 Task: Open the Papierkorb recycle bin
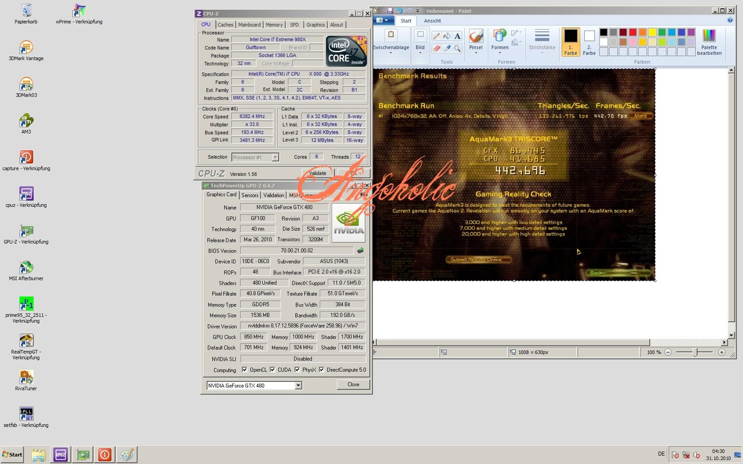tap(26, 14)
